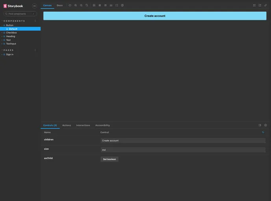Expand the Text component

pyautogui.click(x=8, y=40)
